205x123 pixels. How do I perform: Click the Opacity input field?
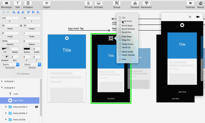(x=10, y=41)
